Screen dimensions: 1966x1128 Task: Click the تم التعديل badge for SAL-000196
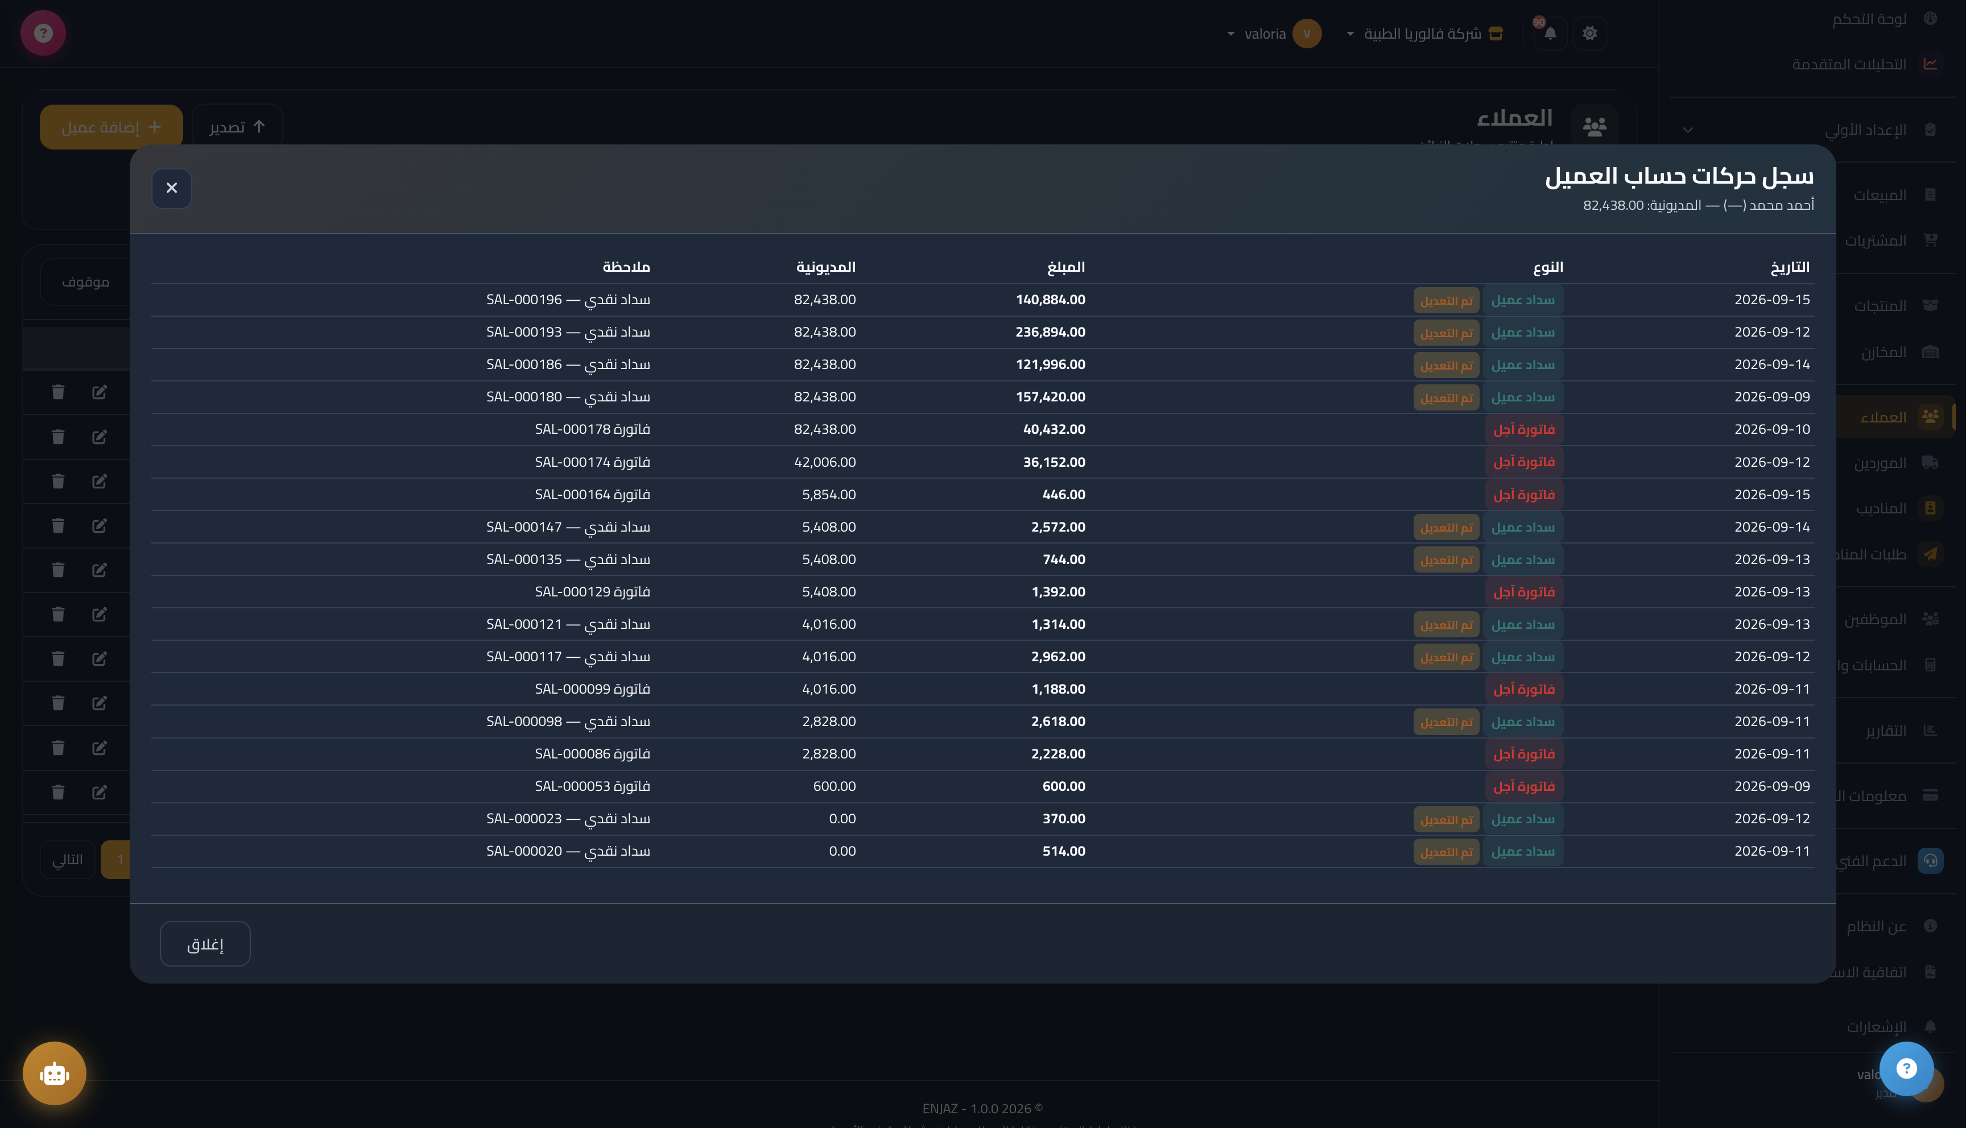(1446, 301)
